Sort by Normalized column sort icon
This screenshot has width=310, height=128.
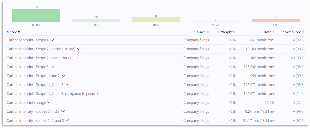click(x=303, y=32)
